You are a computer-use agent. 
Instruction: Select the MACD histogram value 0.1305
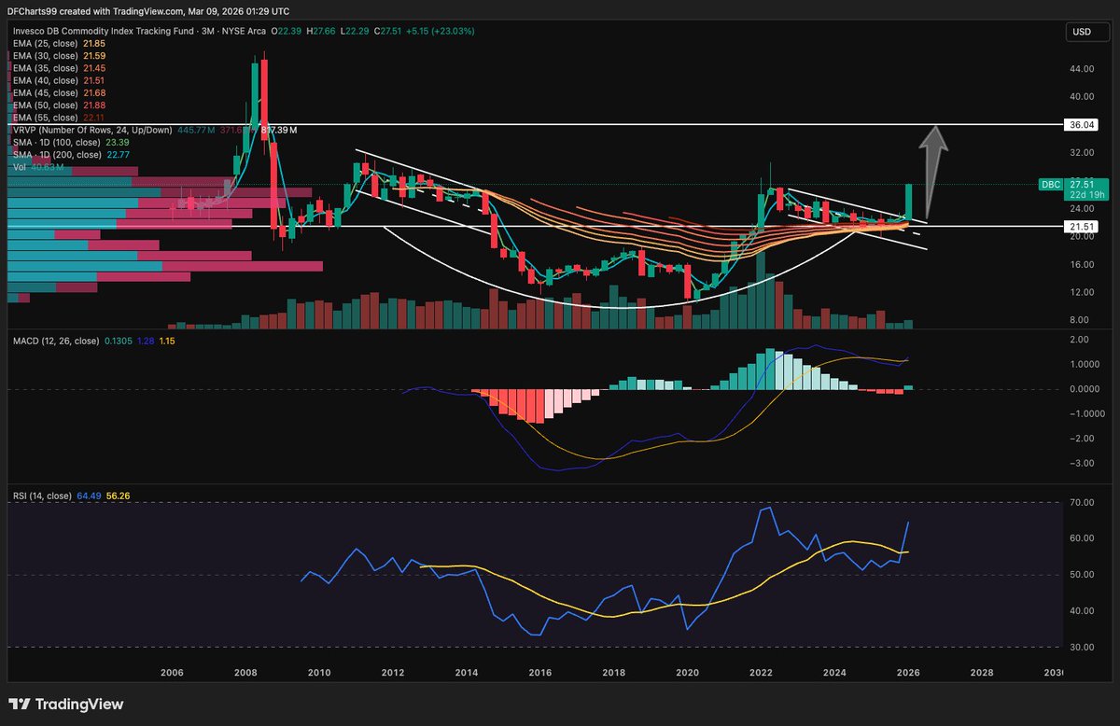coord(119,342)
